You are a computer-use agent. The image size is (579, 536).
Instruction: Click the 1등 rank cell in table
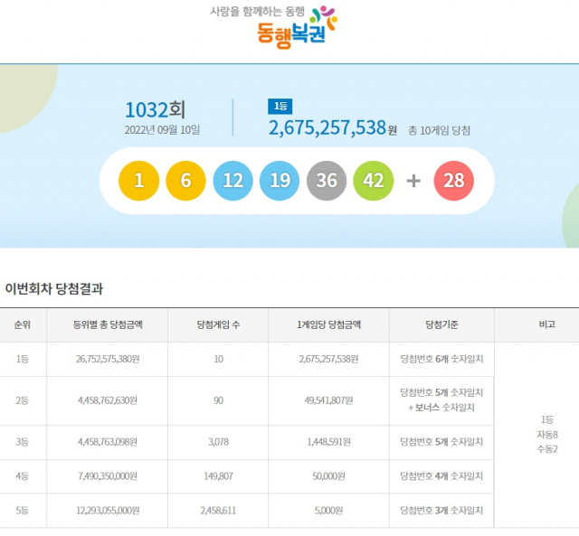(x=22, y=359)
